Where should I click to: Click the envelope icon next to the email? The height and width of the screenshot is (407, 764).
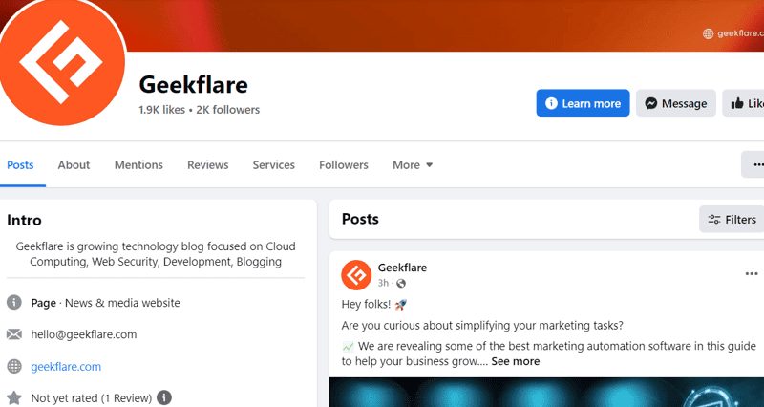click(14, 334)
